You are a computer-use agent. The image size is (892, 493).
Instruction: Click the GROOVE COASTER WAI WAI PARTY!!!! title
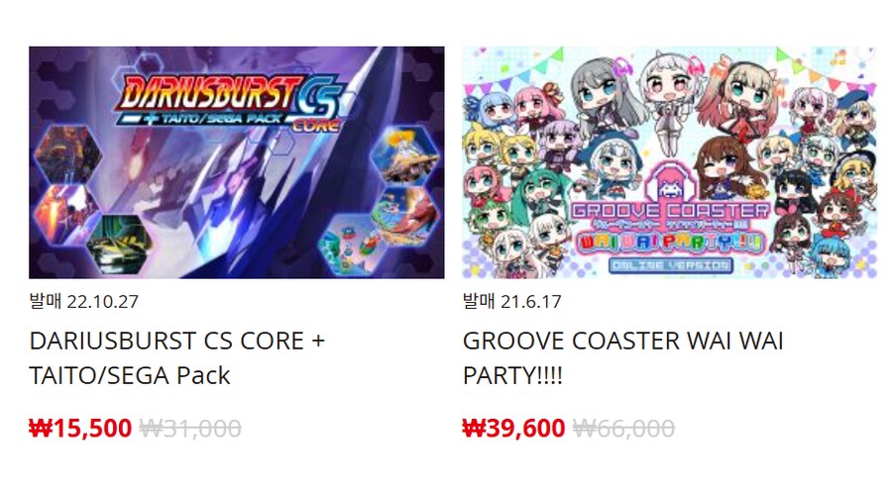click(623, 357)
